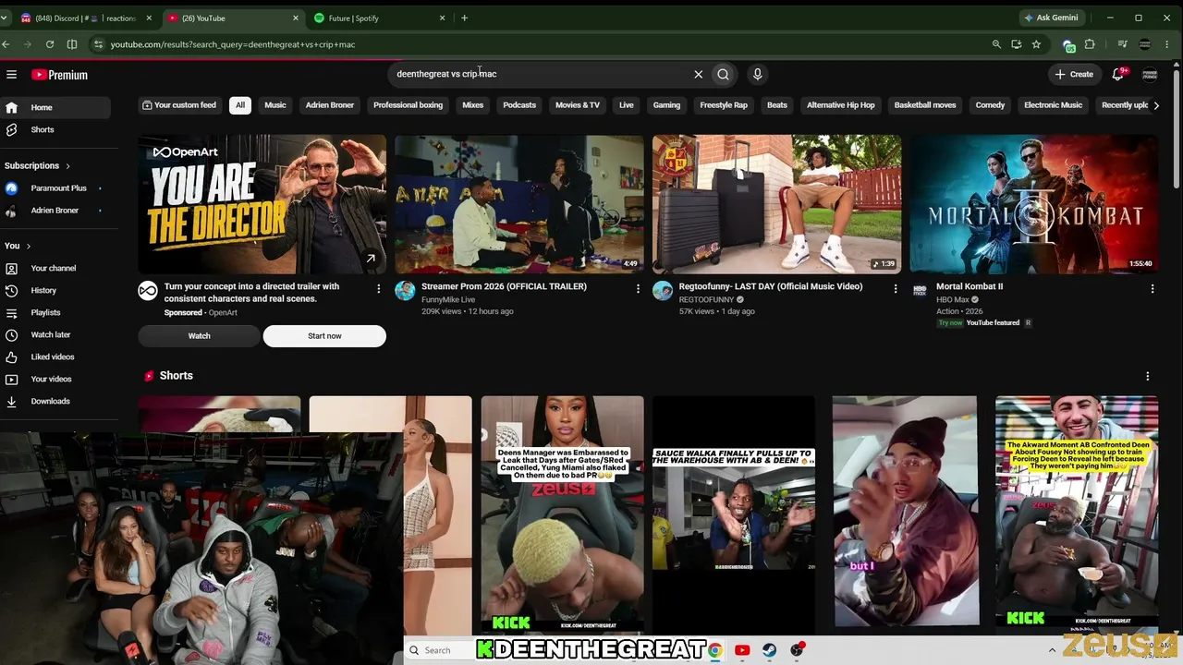Screen dimensions: 1183x665
Task: Open the YouTube guide hamburger menu
Action: 11,75
